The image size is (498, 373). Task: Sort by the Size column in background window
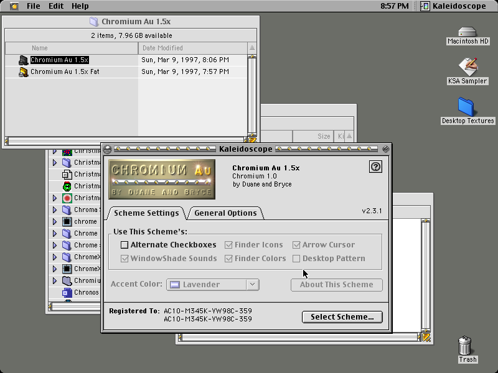click(313, 136)
